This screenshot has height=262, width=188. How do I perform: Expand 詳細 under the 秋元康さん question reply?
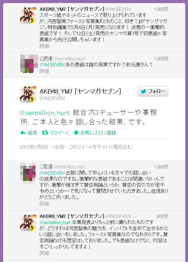pos(44,71)
